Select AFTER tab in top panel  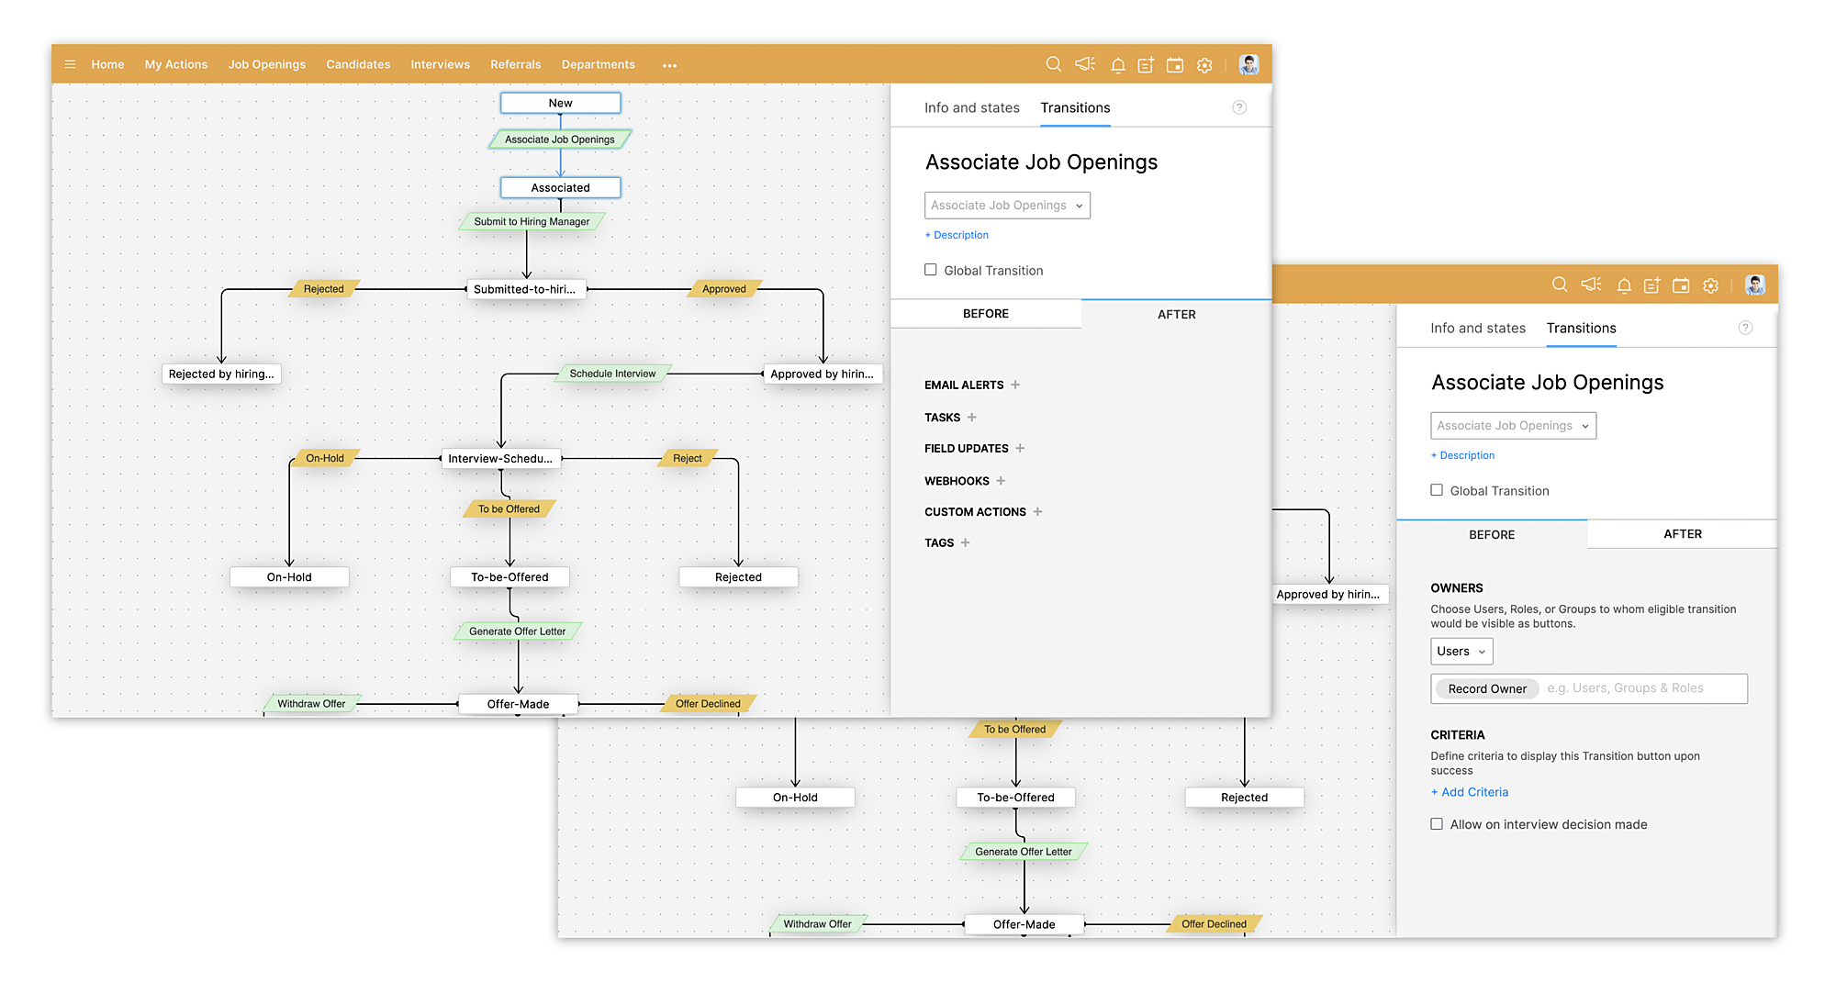point(1176,314)
